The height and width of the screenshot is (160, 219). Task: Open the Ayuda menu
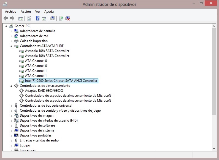pos(49,12)
